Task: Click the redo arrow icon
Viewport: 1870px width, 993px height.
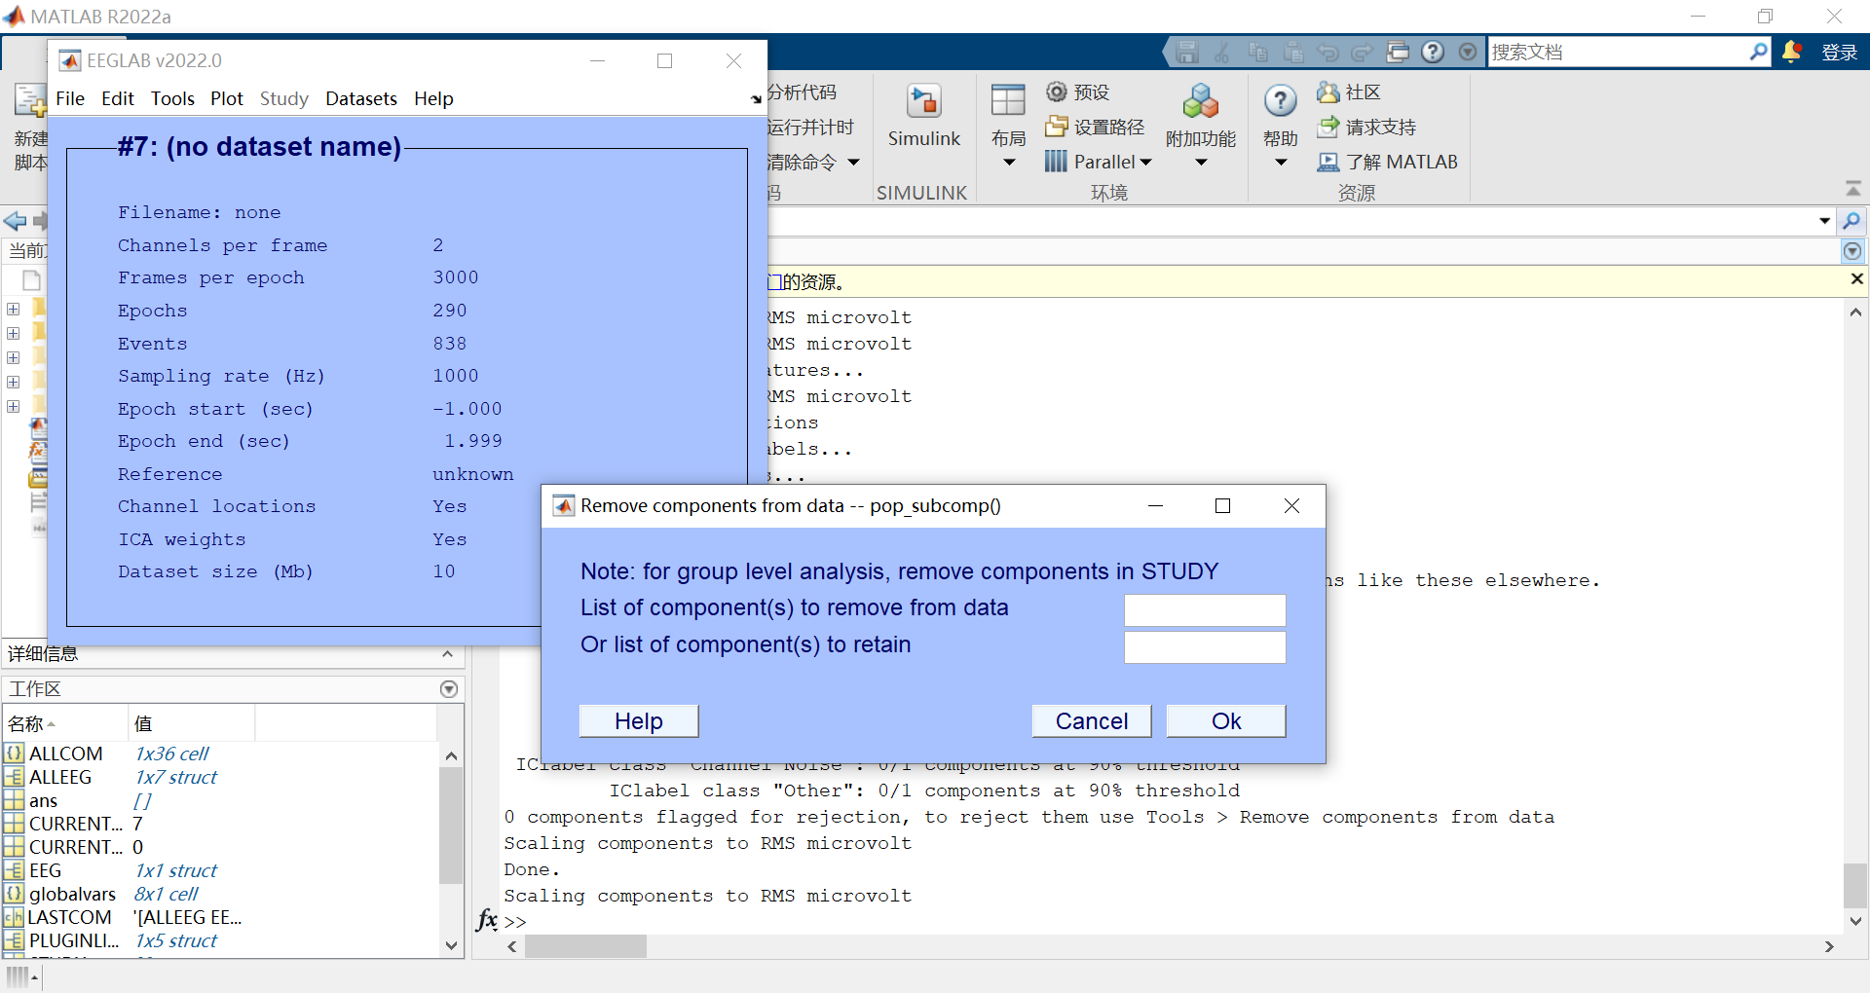Action: click(x=1362, y=52)
